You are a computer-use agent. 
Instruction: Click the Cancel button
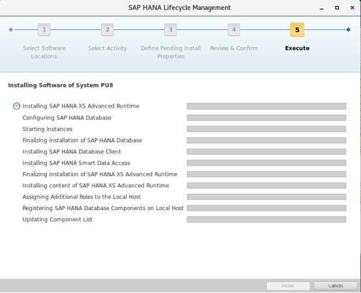click(336, 286)
